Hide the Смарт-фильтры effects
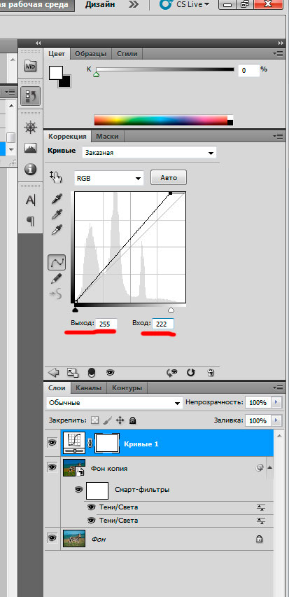Image resolution: width=289 pixels, height=597 pixels. 78,490
